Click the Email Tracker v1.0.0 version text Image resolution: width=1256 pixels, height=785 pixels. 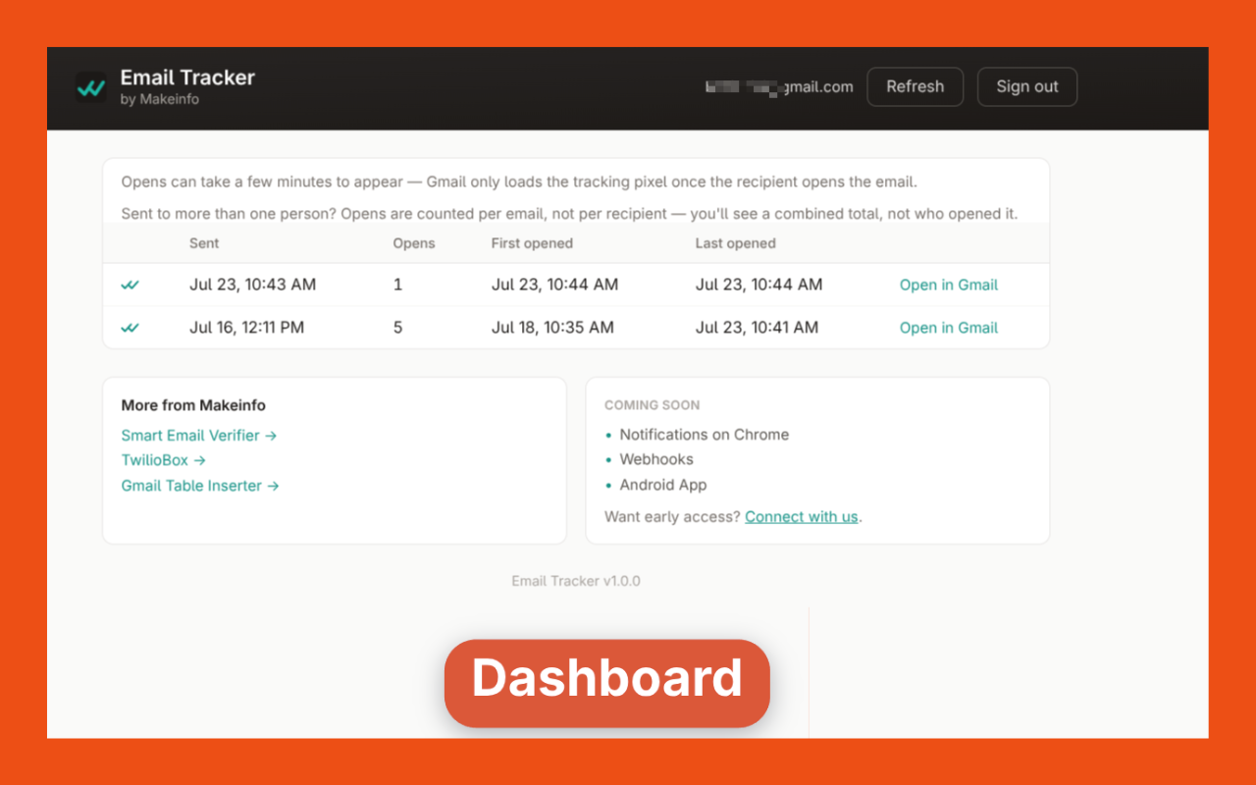pos(576,581)
